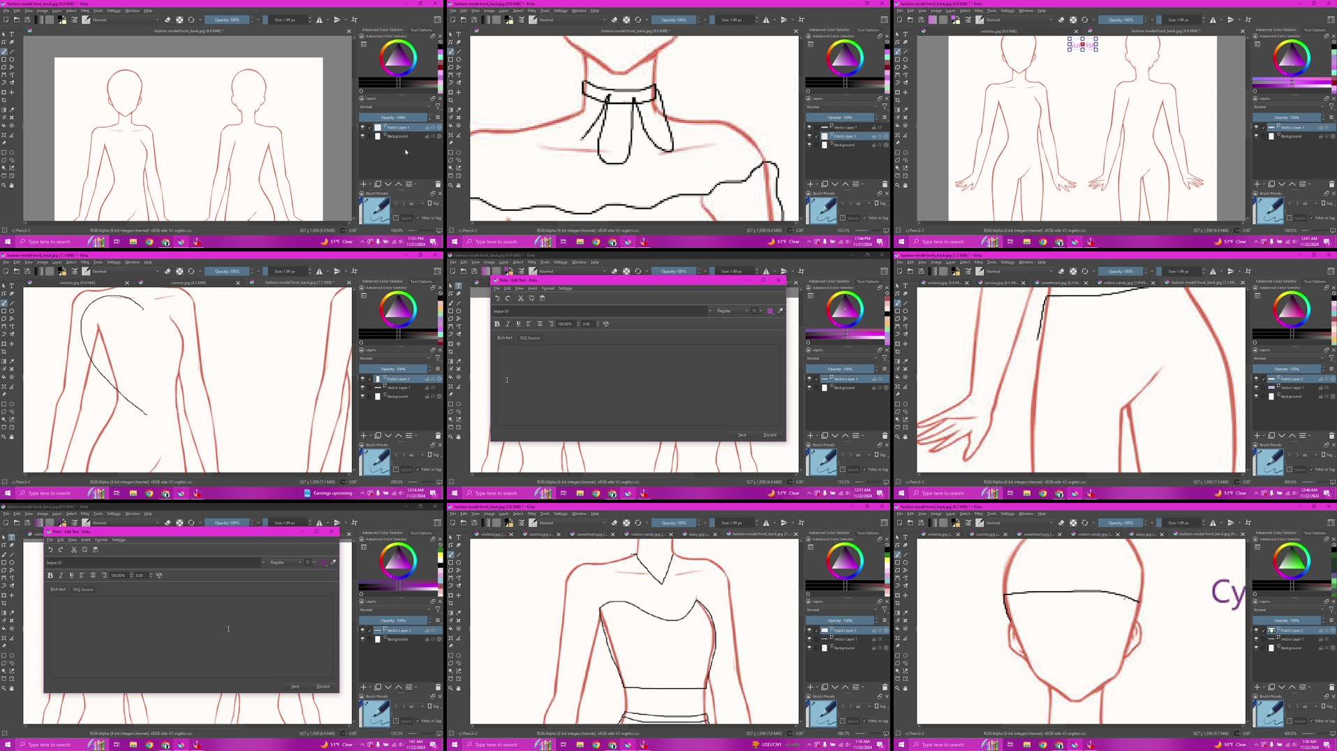Open Regular font style dropdown, 1:01 AM dialog
1337x751 pixels.
click(x=285, y=562)
